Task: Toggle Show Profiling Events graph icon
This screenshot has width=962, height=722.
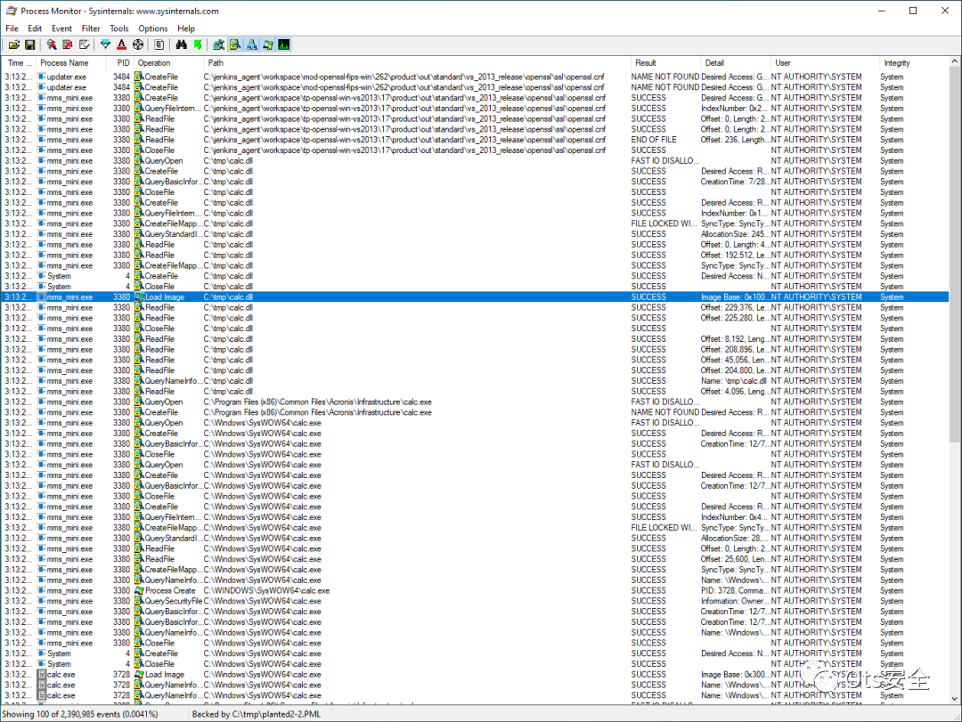Action: click(284, 45)
